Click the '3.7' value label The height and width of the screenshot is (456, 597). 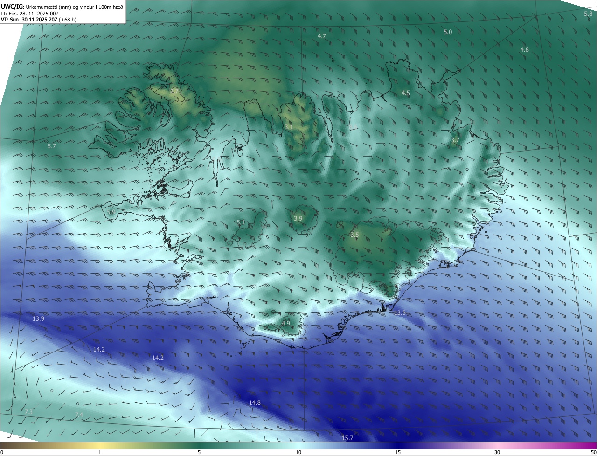point(455,140)
